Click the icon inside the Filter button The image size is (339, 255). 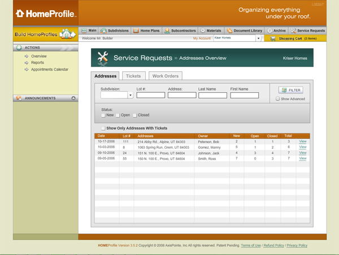coord(284,90)
